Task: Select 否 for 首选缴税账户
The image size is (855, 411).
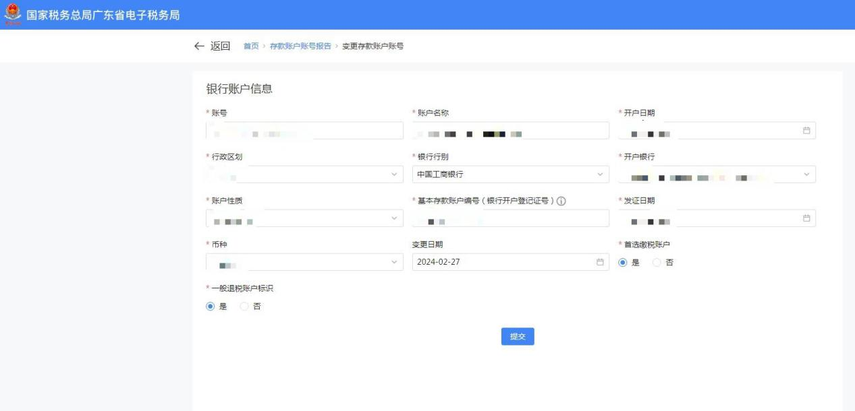Action: point(657,263)
